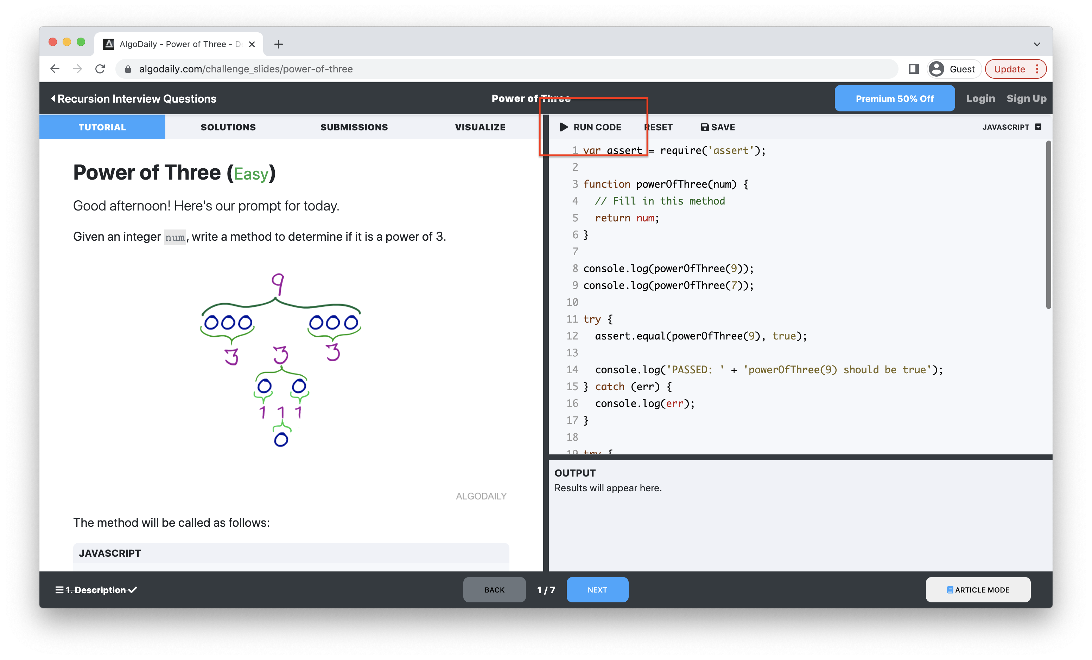The image size is (1092, 660).
Task: Click the Power of Three illustration image
Action: click(281, 360)
